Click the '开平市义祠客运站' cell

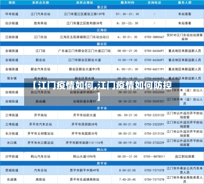tap(40, 133)
